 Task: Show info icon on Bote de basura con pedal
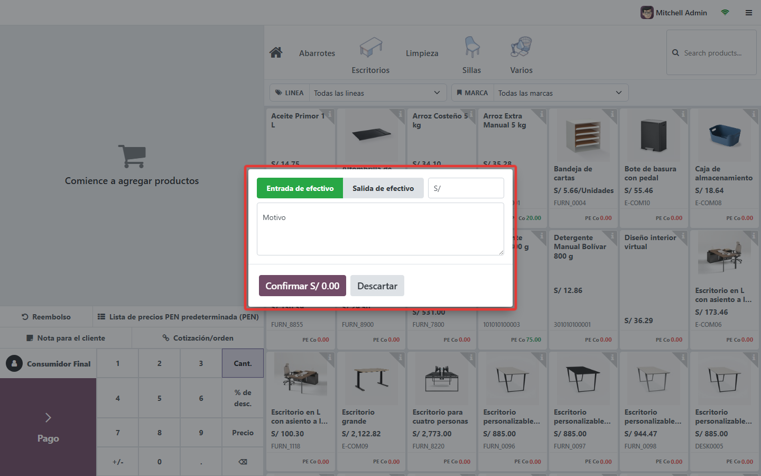[x=683, y=114]
